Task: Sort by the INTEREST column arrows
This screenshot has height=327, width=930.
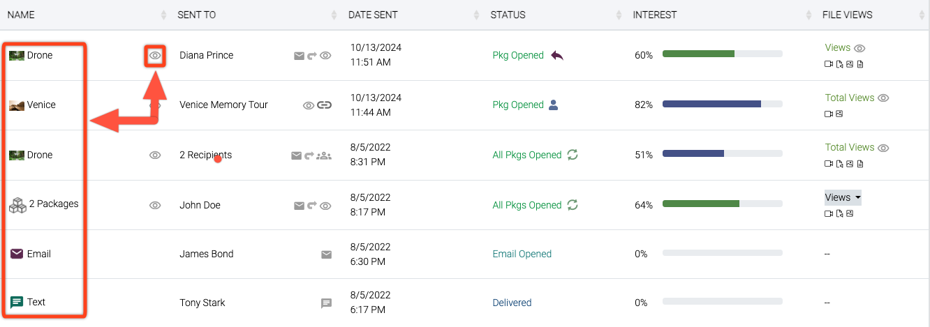Action: [808, 15]
